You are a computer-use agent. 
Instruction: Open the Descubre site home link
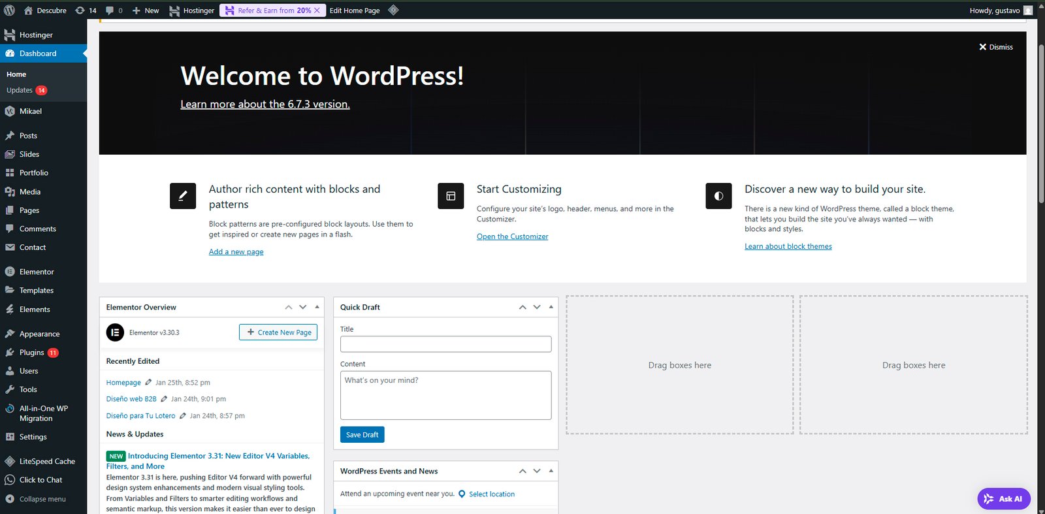[x=45, y=10]
